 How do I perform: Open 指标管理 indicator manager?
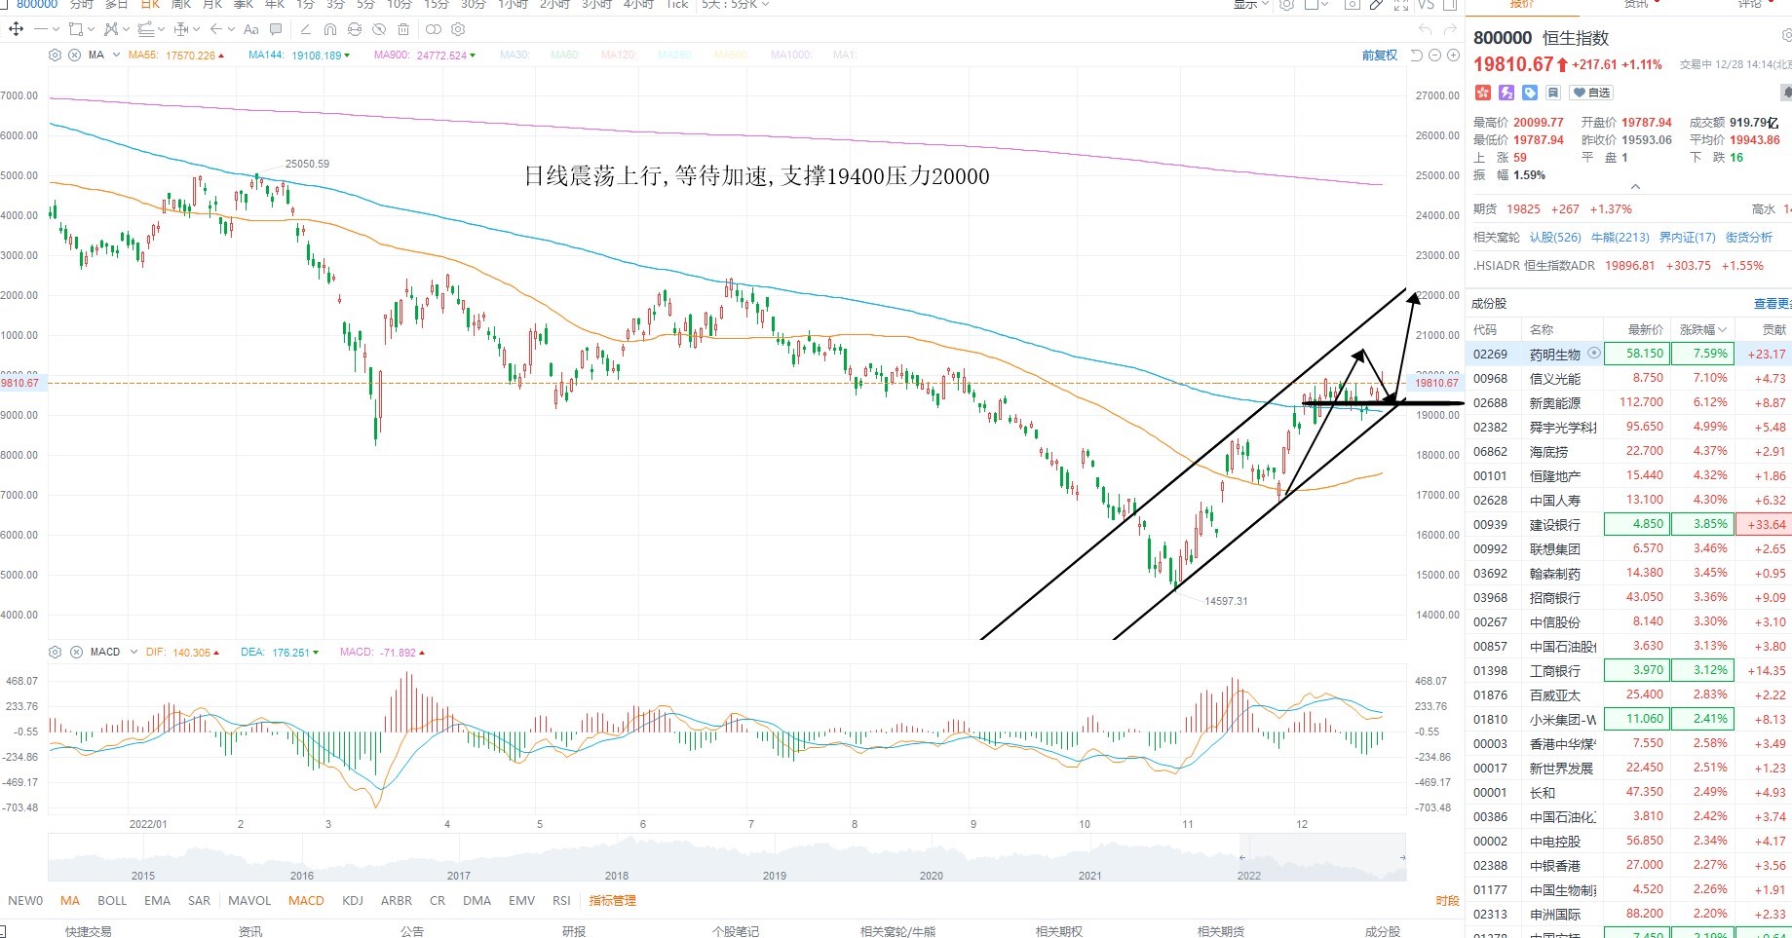612,901
